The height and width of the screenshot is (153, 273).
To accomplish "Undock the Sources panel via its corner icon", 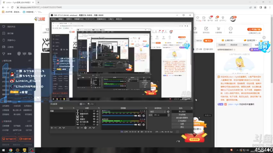I will (99, 108).
